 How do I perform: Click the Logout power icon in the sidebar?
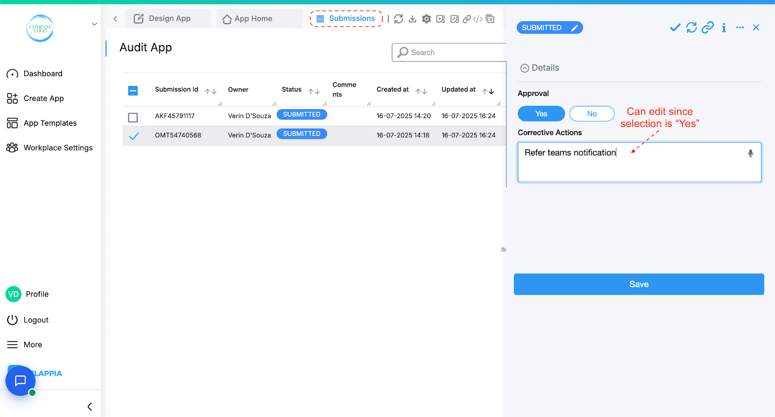click(12, 320)
